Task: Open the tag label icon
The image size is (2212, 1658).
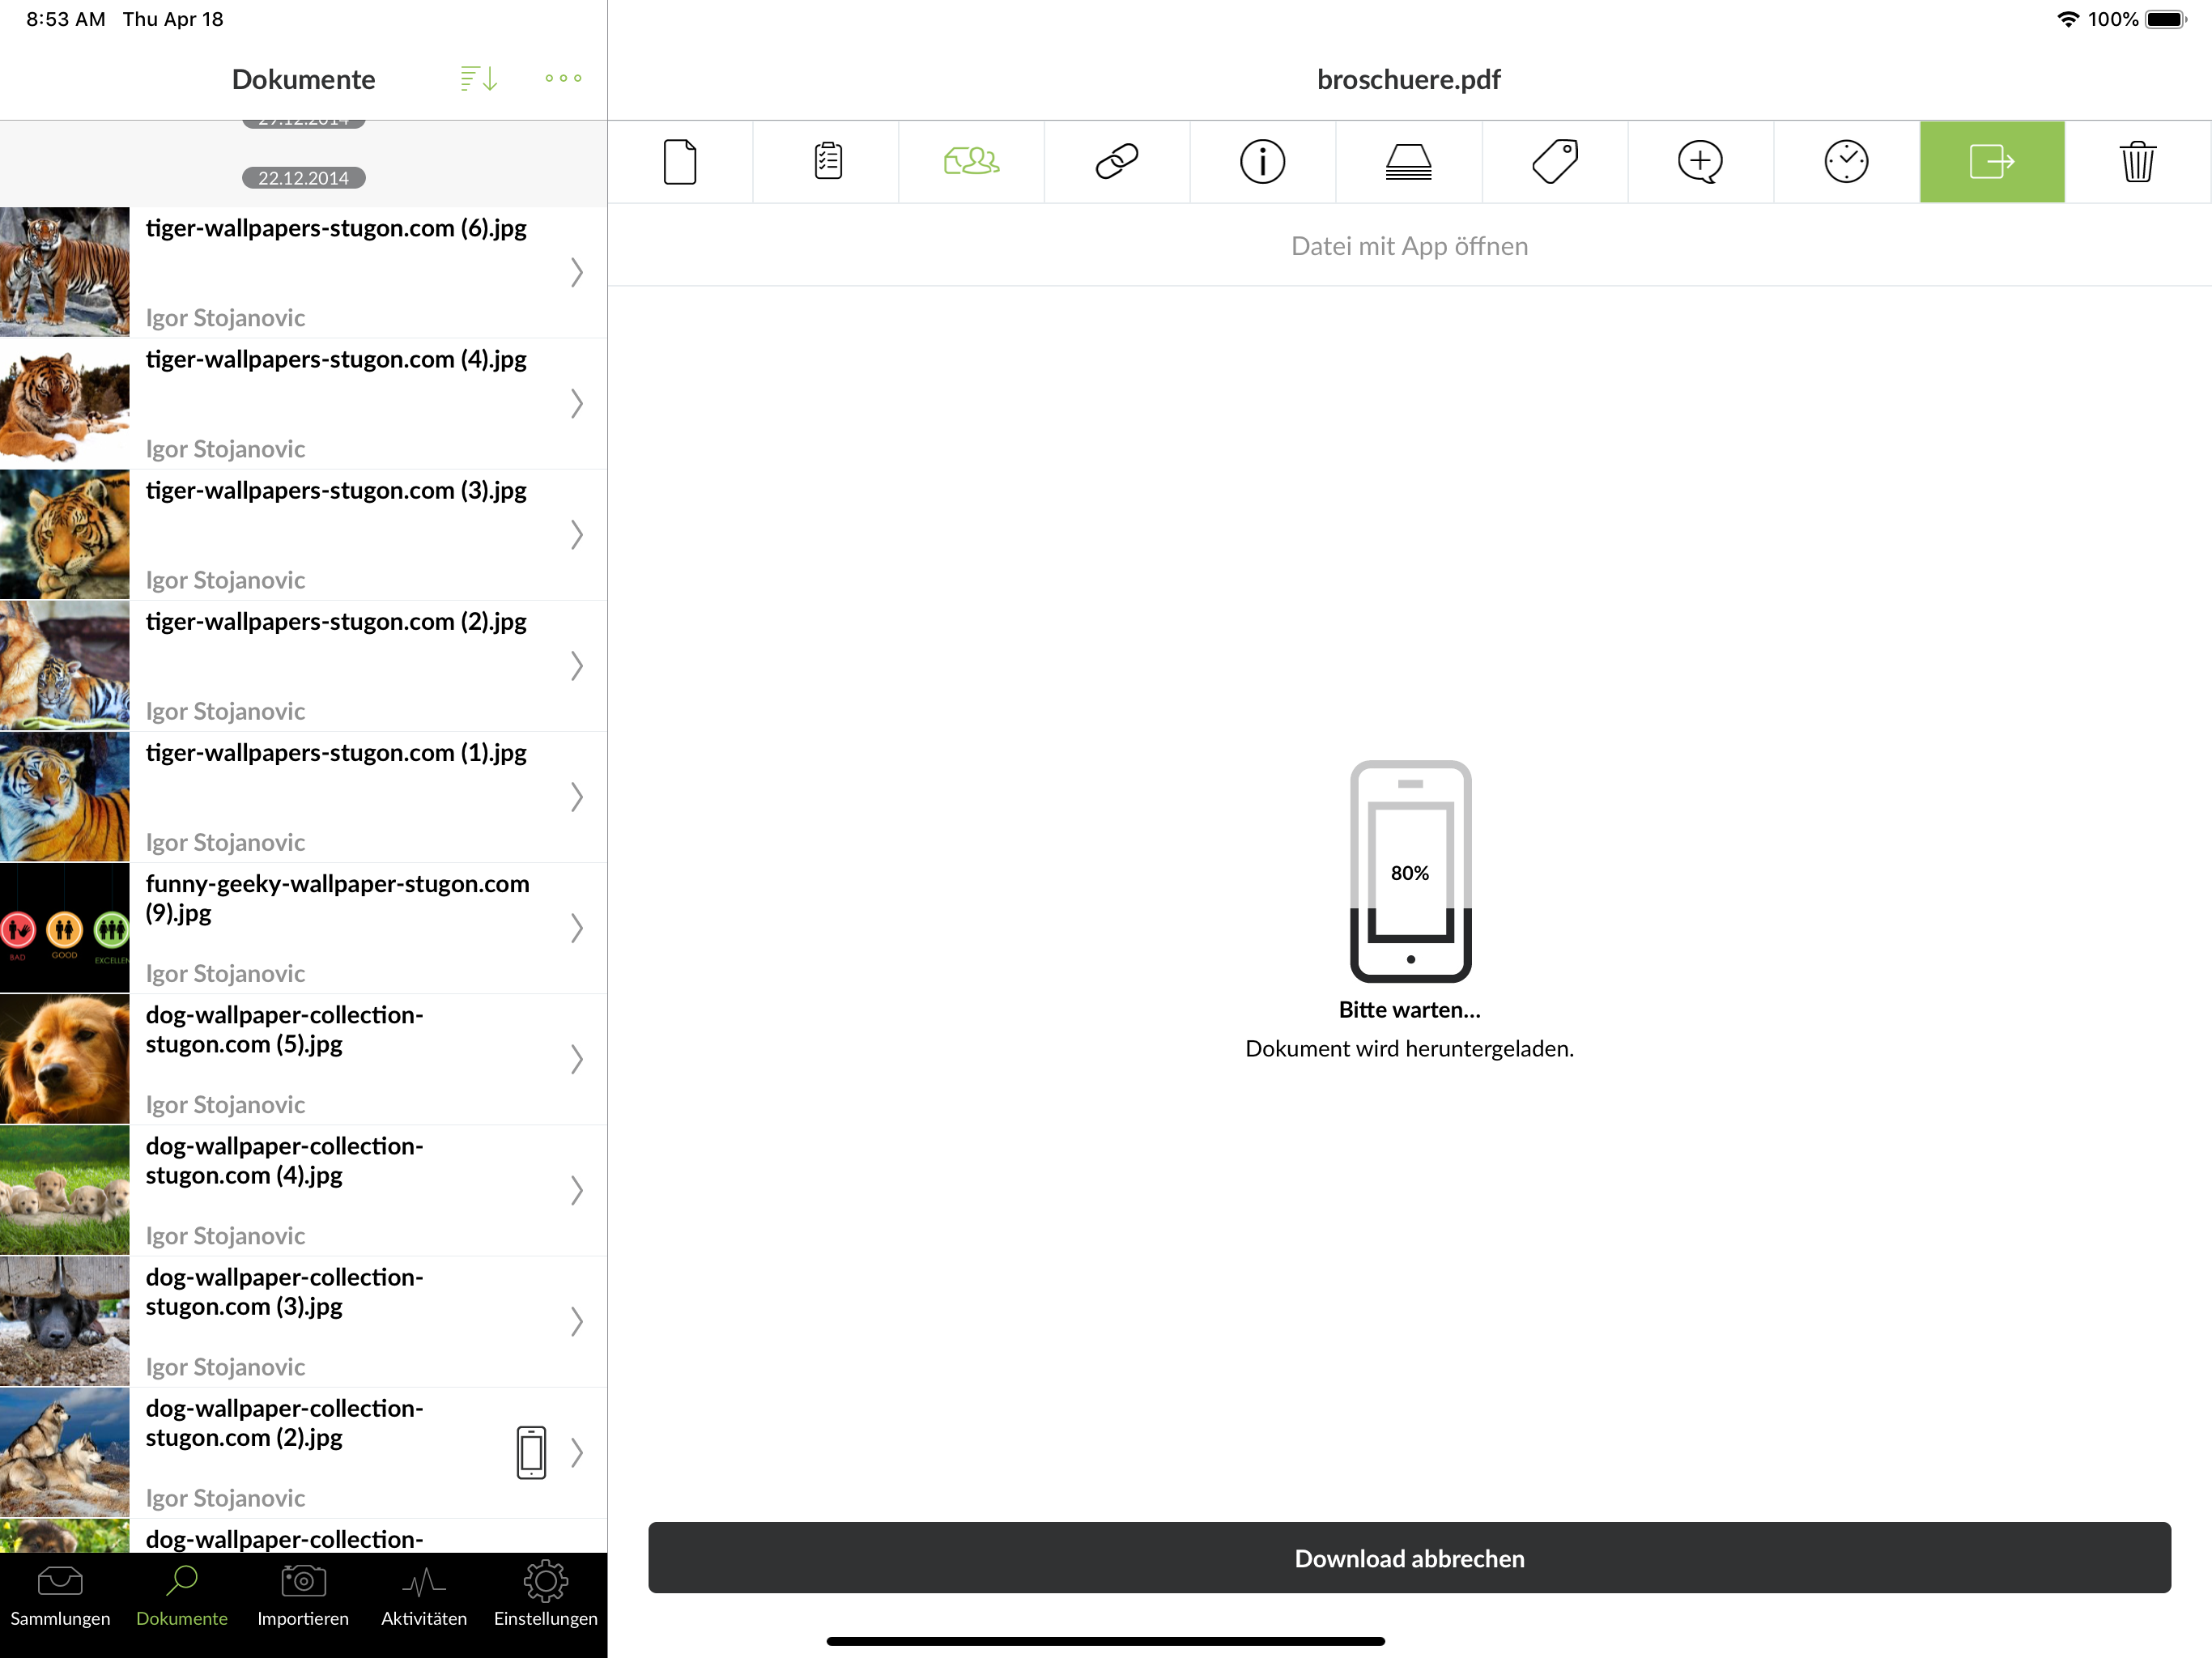Action: click(1555, 162)
